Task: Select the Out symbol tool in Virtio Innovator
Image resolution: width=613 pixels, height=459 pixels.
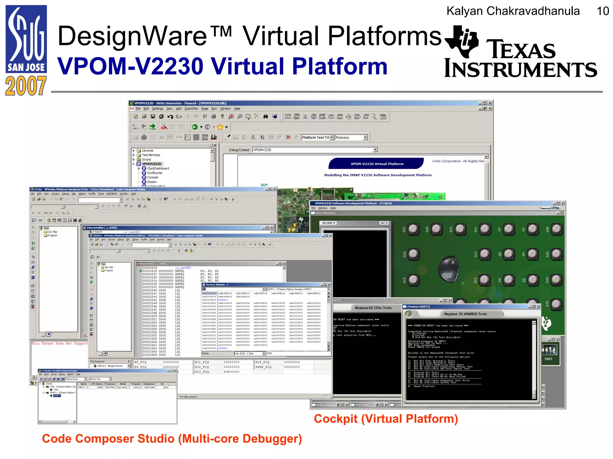Action: (x=357, y=117)
